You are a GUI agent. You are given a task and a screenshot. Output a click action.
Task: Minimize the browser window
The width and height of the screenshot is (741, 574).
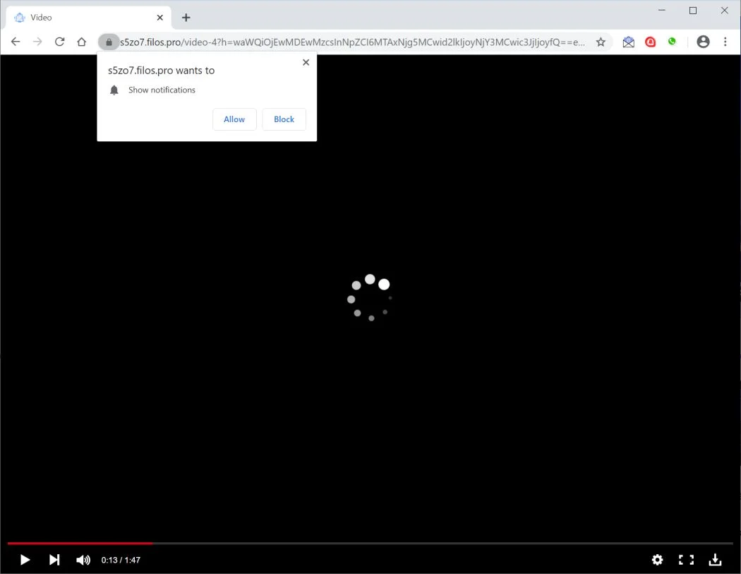point(662,11)
